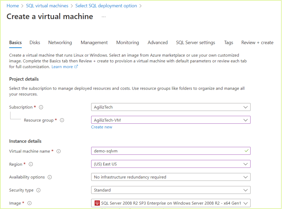282x209 pixels.
Task: Click the external link icon after Learn more
Action: pyautogui.click(x=76, y=66)
